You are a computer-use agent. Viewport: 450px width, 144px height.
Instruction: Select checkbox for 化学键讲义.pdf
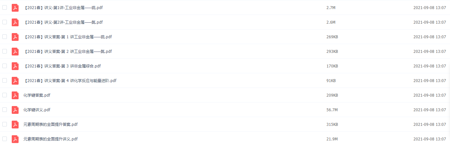click(x=5, y=110)
